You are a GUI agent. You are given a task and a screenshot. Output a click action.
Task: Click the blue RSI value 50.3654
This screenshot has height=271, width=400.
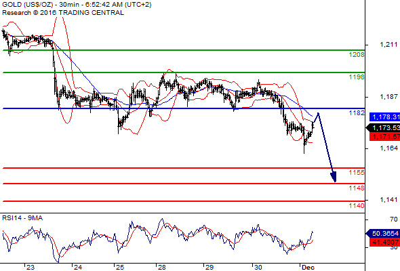pos(383,233)
